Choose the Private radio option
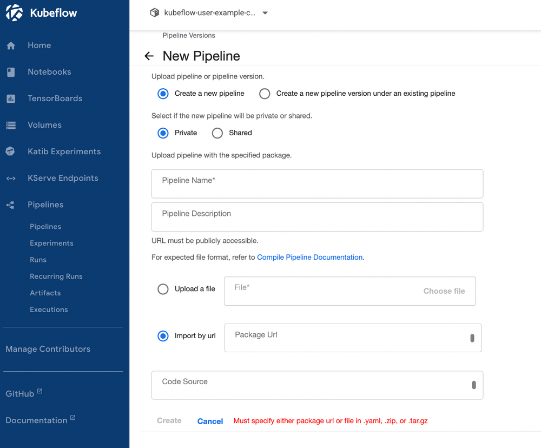 163,133
